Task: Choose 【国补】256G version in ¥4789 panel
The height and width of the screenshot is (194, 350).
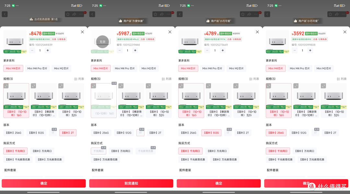Action: 189,133
